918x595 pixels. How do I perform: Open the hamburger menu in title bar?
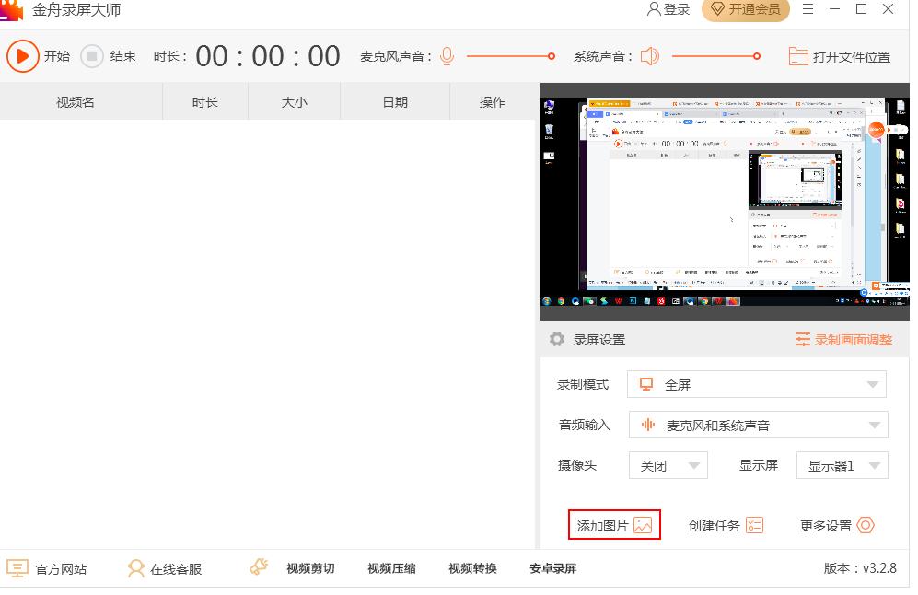tap(808, 9)
